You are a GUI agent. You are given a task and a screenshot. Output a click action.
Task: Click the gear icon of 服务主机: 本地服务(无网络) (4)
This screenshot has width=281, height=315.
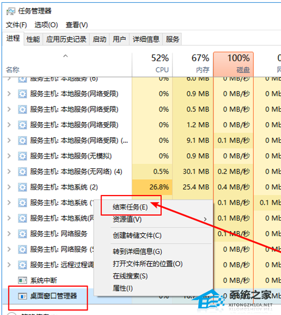pyautogui.click(x=23, y=172)
